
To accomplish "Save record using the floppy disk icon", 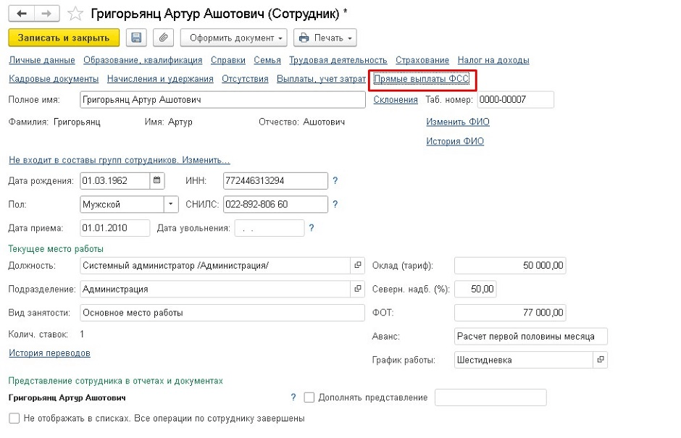I will [x=135, y=38].
